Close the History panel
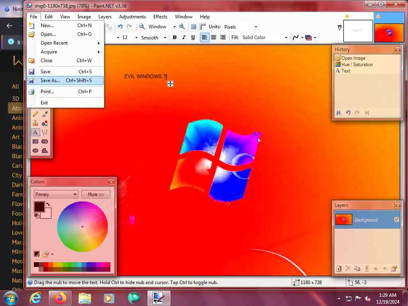This screenshot has height=306, width=408. pos(397,49)
